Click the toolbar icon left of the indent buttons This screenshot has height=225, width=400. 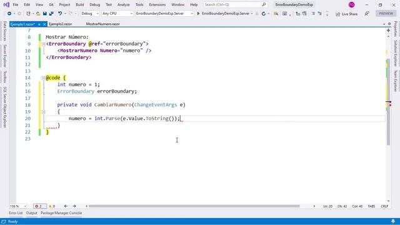pos(285,14)
